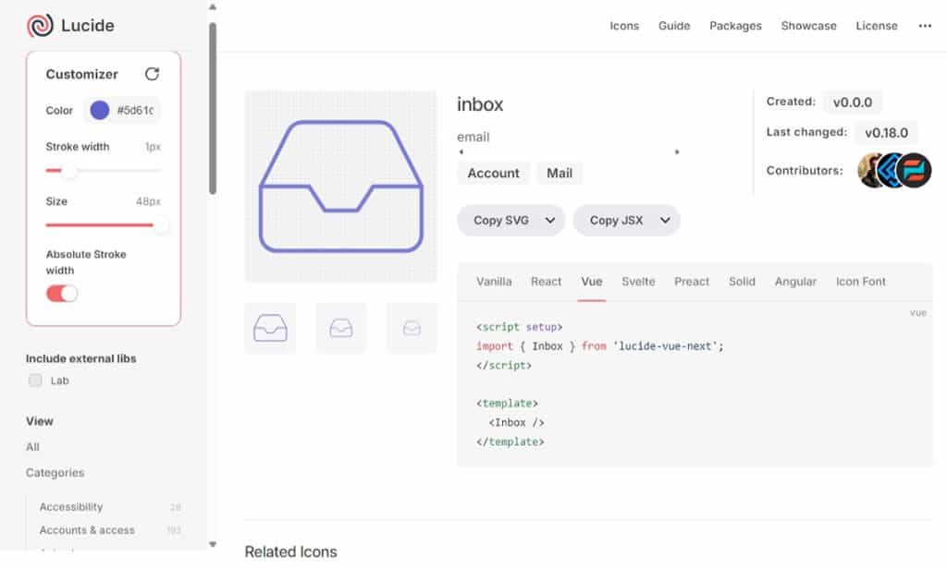
Task: Select the medium inbox size thumbnail
Action: pos(340,328)
